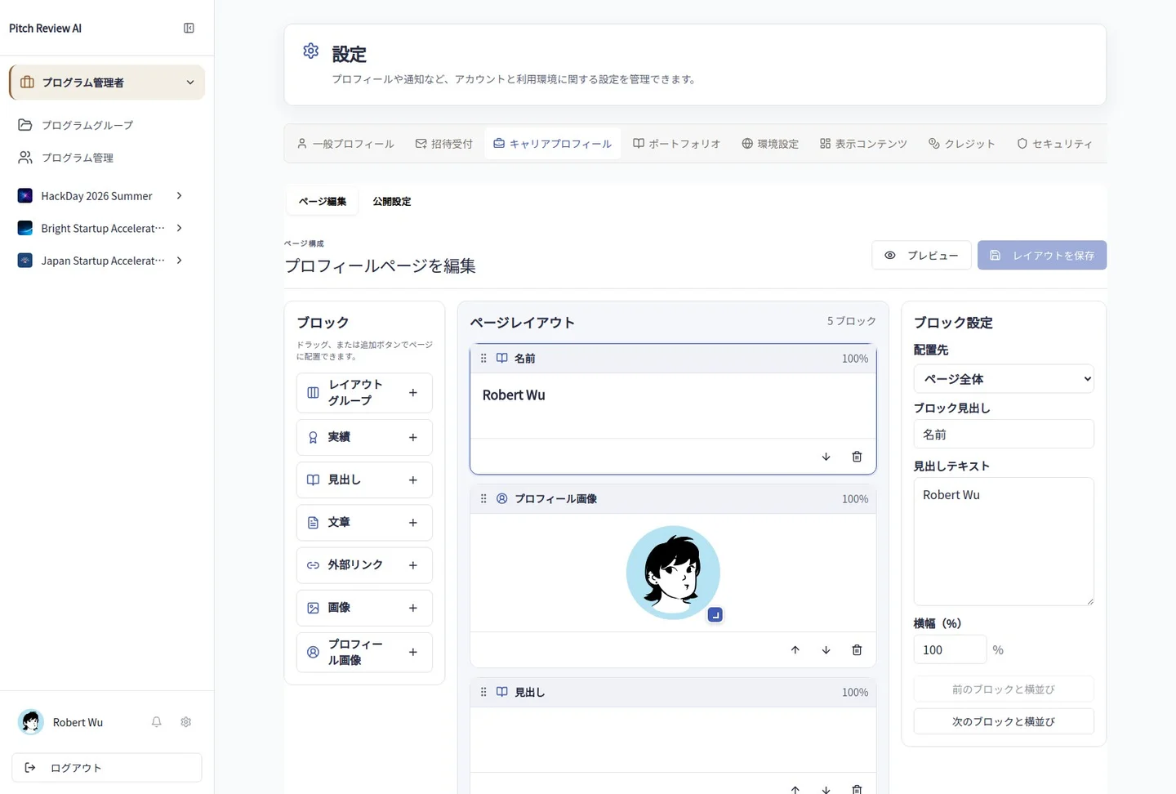The width and height of the screenshot is (1176, 794).
Task: Select the profile avatar image in layout
Action: (x=673, y=573)
